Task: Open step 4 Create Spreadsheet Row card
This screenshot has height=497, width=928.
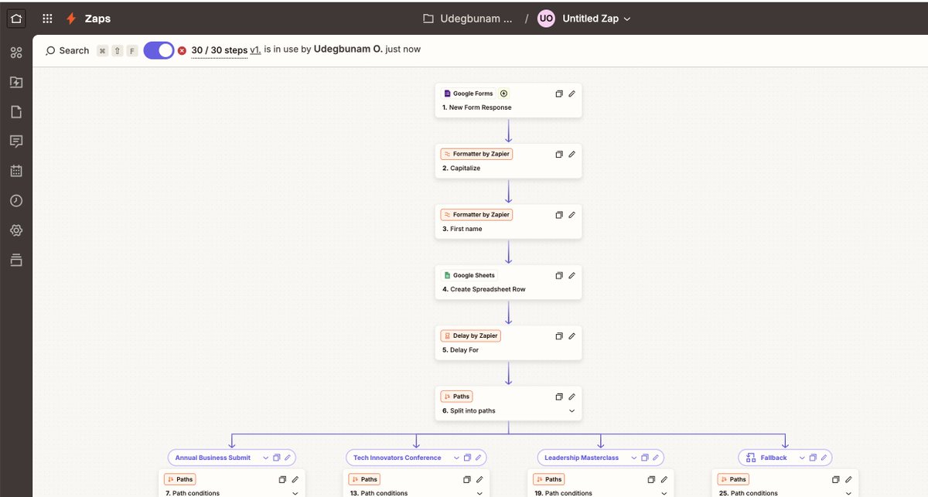Action: [x=508, y=282]
